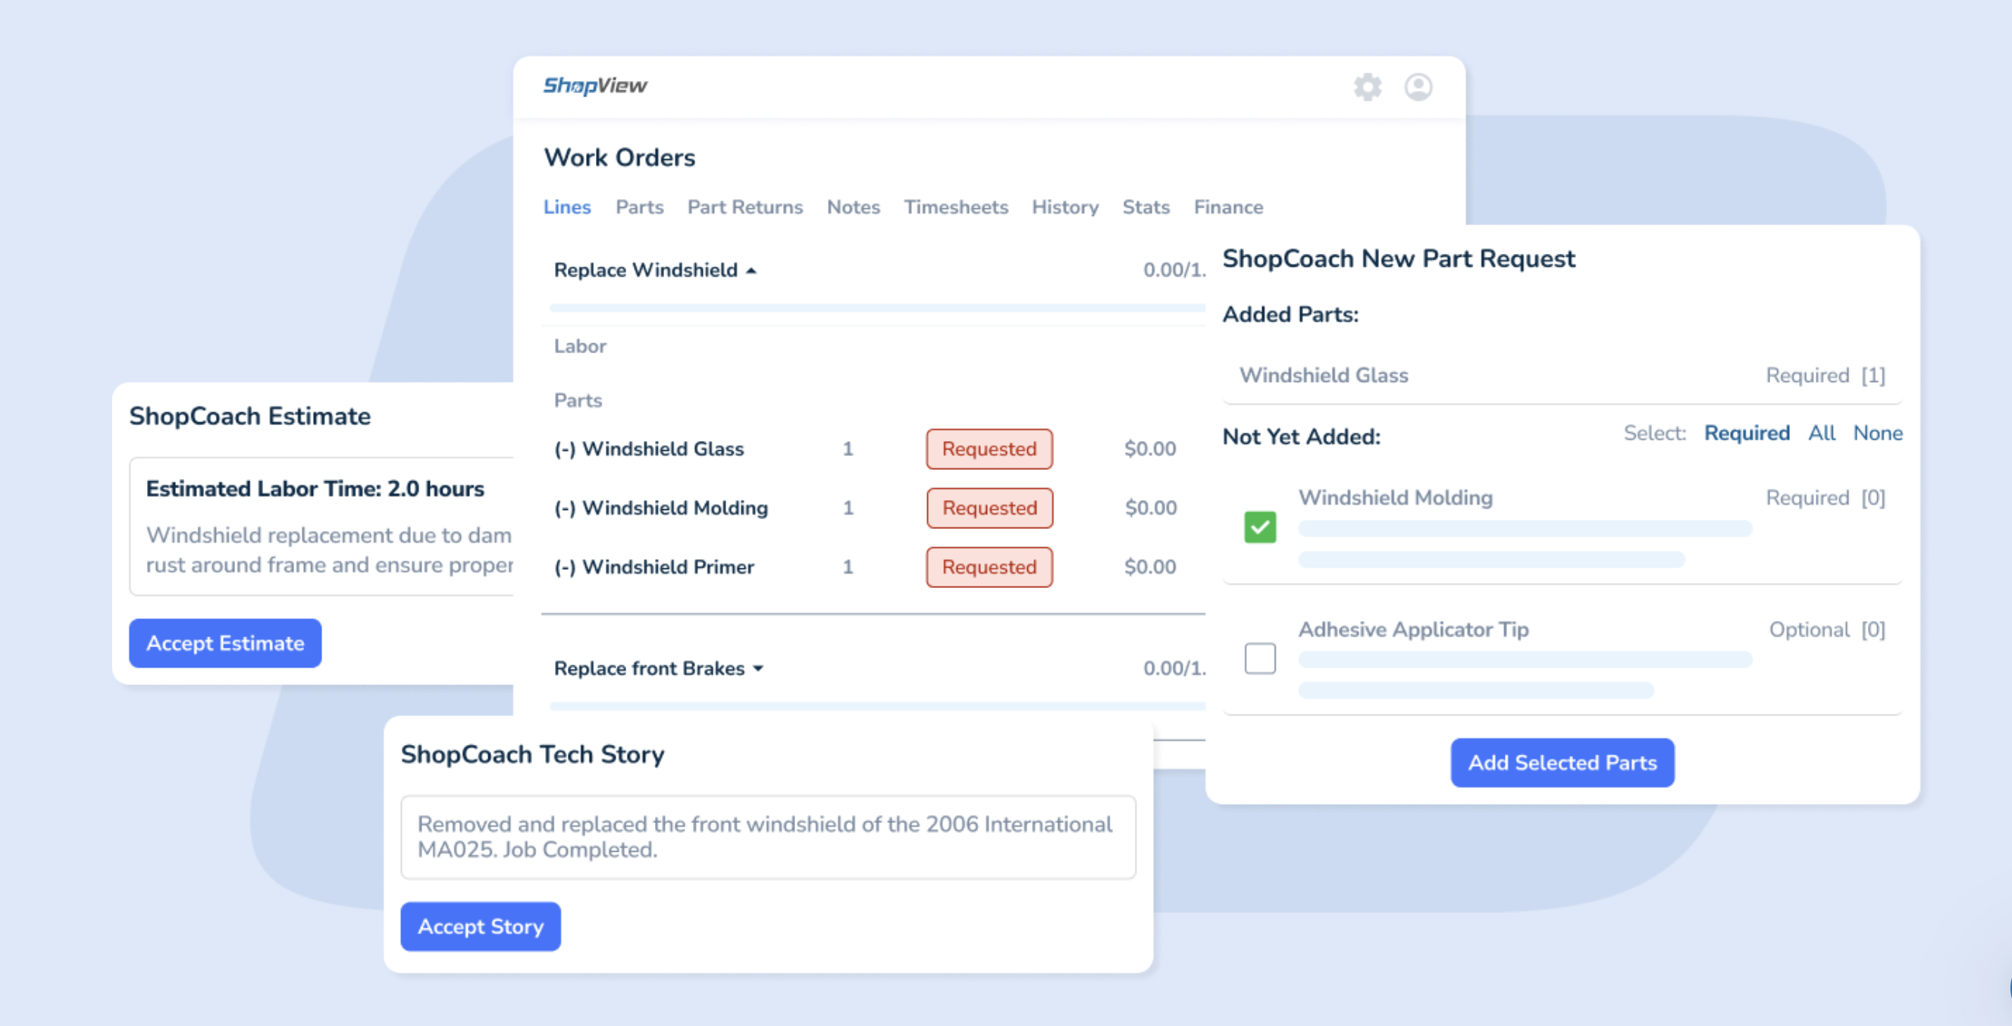Select the (-) Windshield Molding part row
The width and height of the screenshot is (2012, 1026).
point(866,508)
